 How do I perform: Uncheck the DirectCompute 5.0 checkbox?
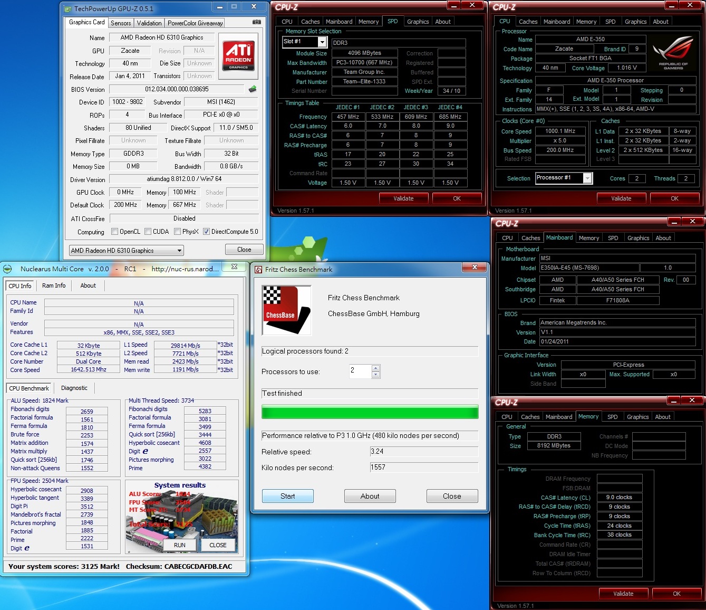(206, 232)
